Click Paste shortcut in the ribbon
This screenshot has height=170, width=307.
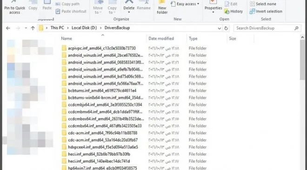71,11
